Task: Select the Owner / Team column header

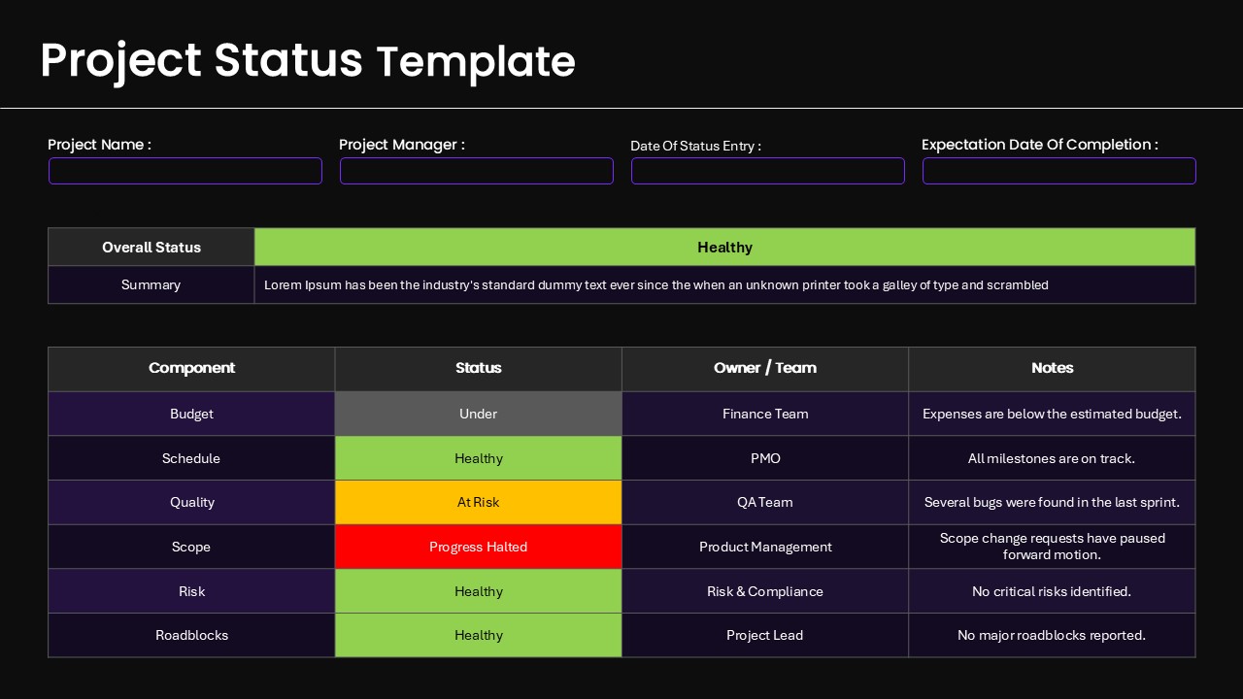Action: click(x=765, y=369)
